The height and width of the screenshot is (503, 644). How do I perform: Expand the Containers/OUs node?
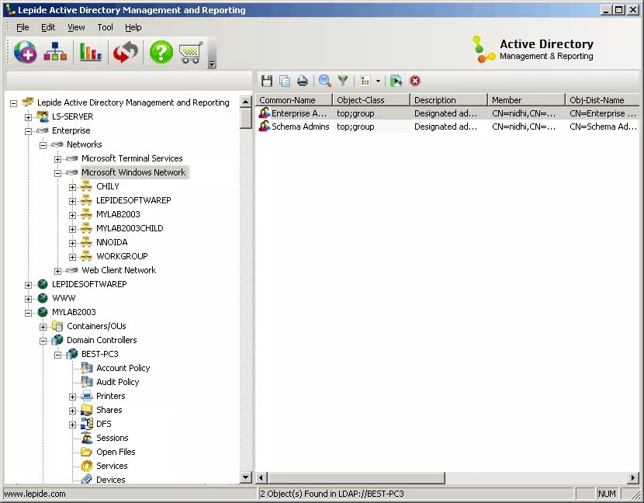(43, 327)
